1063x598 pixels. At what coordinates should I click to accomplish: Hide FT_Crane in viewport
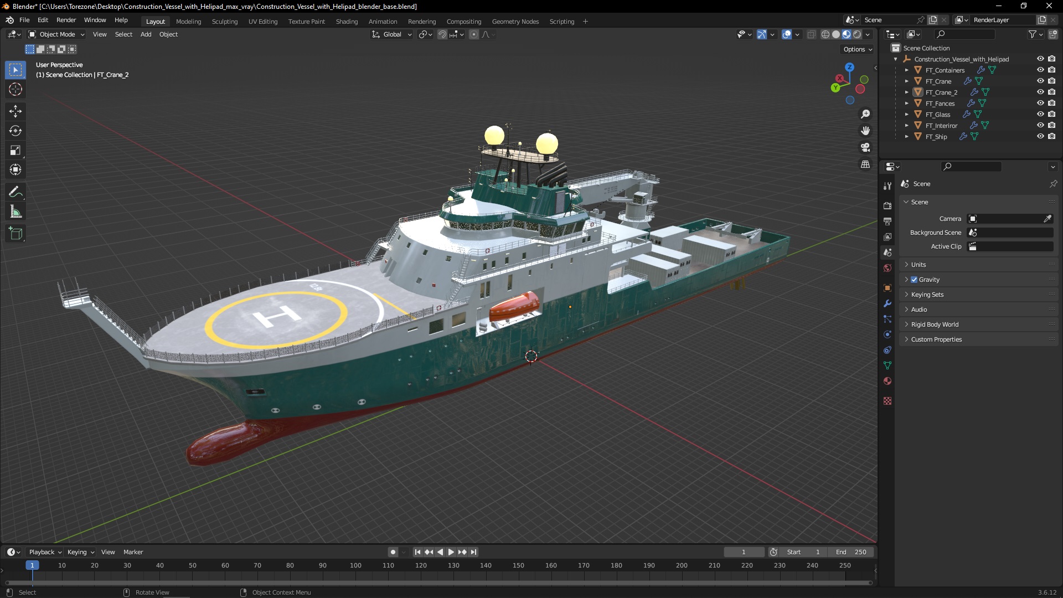pos(1040,81)
